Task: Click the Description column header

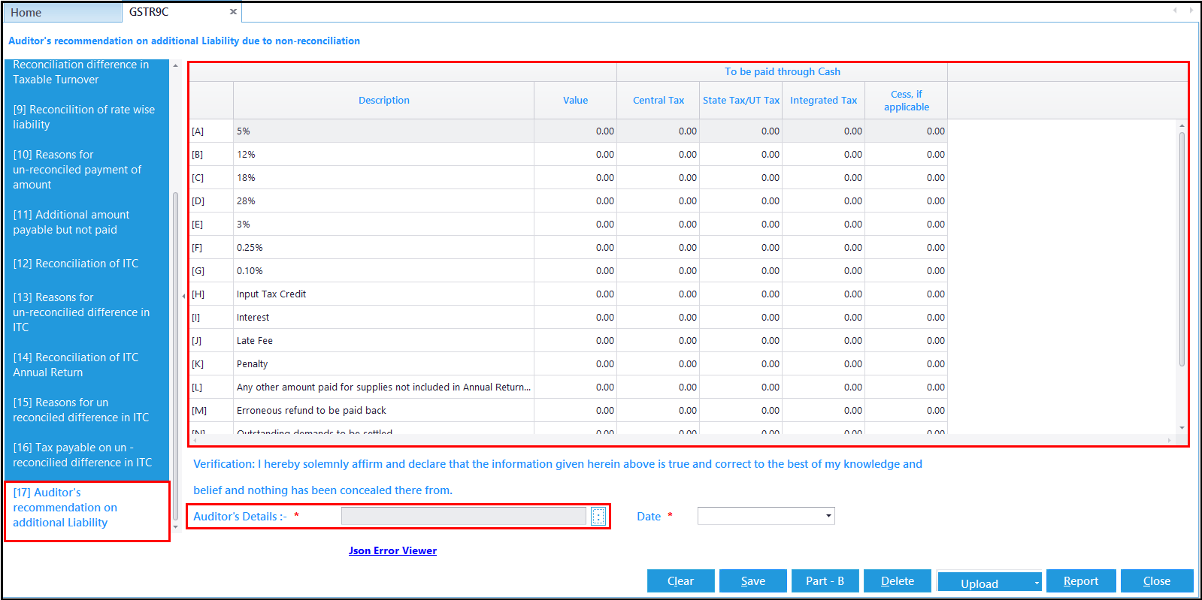Action: tap(384, 101)
